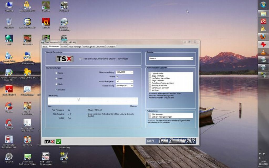Screen dimensions: 269x168
Task: Select the Einstellungen tab
Action: coord(54,46)
